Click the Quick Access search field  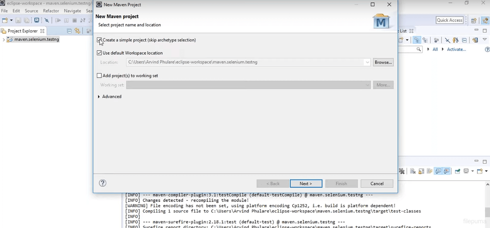click(450, 20)
